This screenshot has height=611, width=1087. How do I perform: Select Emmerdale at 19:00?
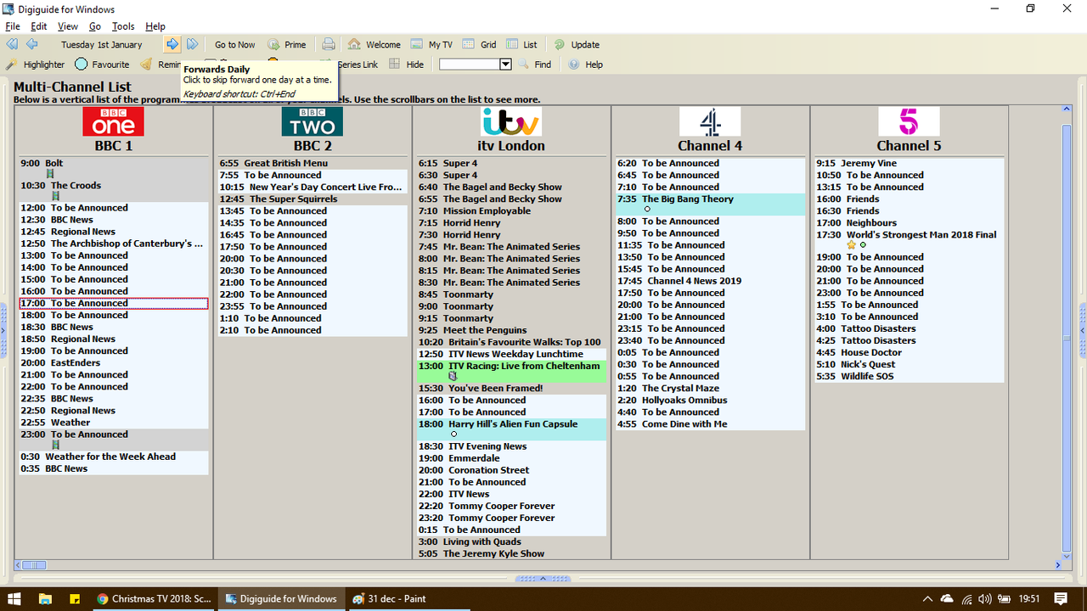point(511,458)
